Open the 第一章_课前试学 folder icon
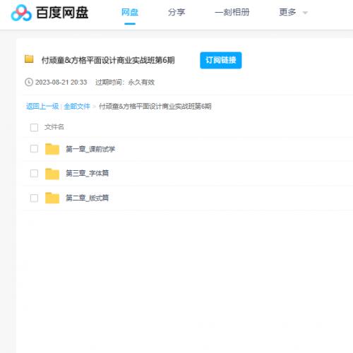 coord(52,149)
